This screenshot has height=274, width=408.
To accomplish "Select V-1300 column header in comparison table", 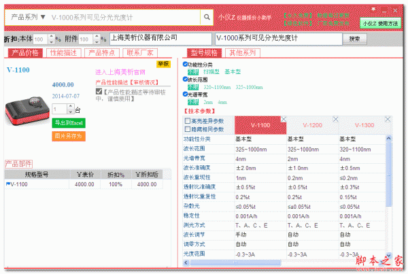I will point(364,125).
